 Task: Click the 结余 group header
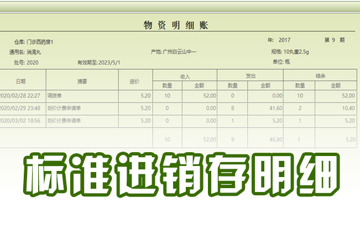tap(320, 76)
